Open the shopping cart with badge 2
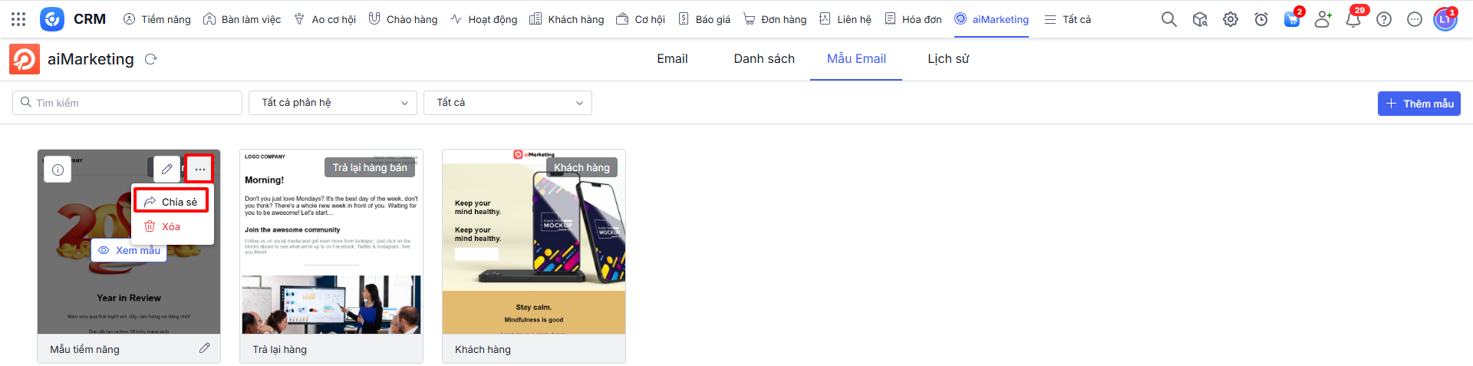Viewport: 1473px width, 366px height. [1292, 19]
